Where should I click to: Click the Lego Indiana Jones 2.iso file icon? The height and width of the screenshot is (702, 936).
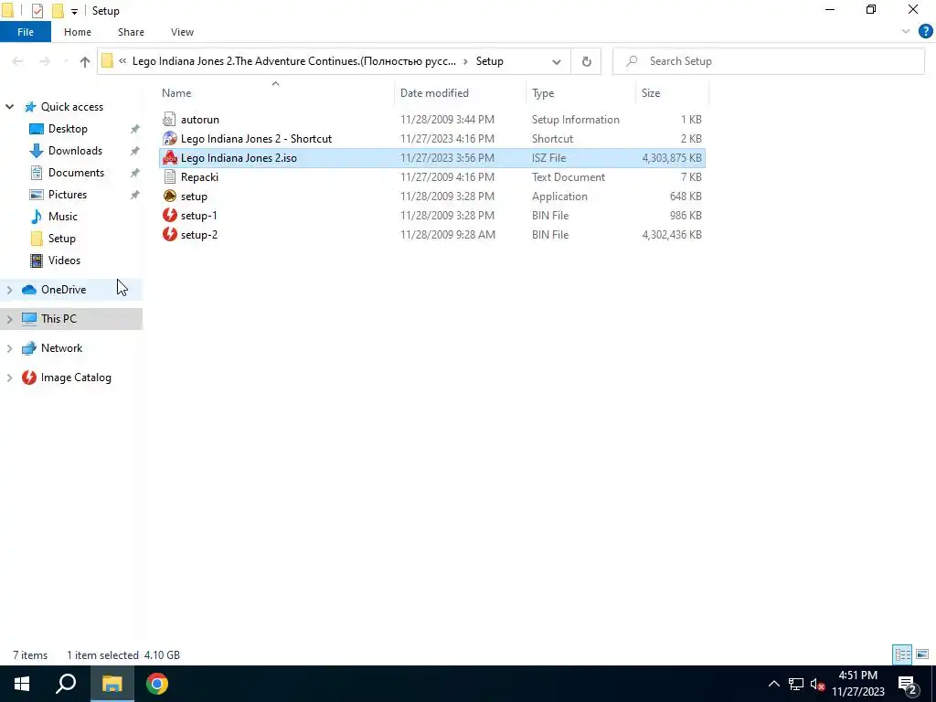169,157
